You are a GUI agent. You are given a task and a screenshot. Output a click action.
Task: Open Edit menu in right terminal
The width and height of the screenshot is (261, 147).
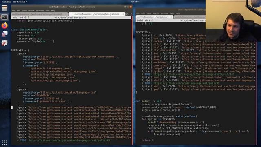click(143, 13)
